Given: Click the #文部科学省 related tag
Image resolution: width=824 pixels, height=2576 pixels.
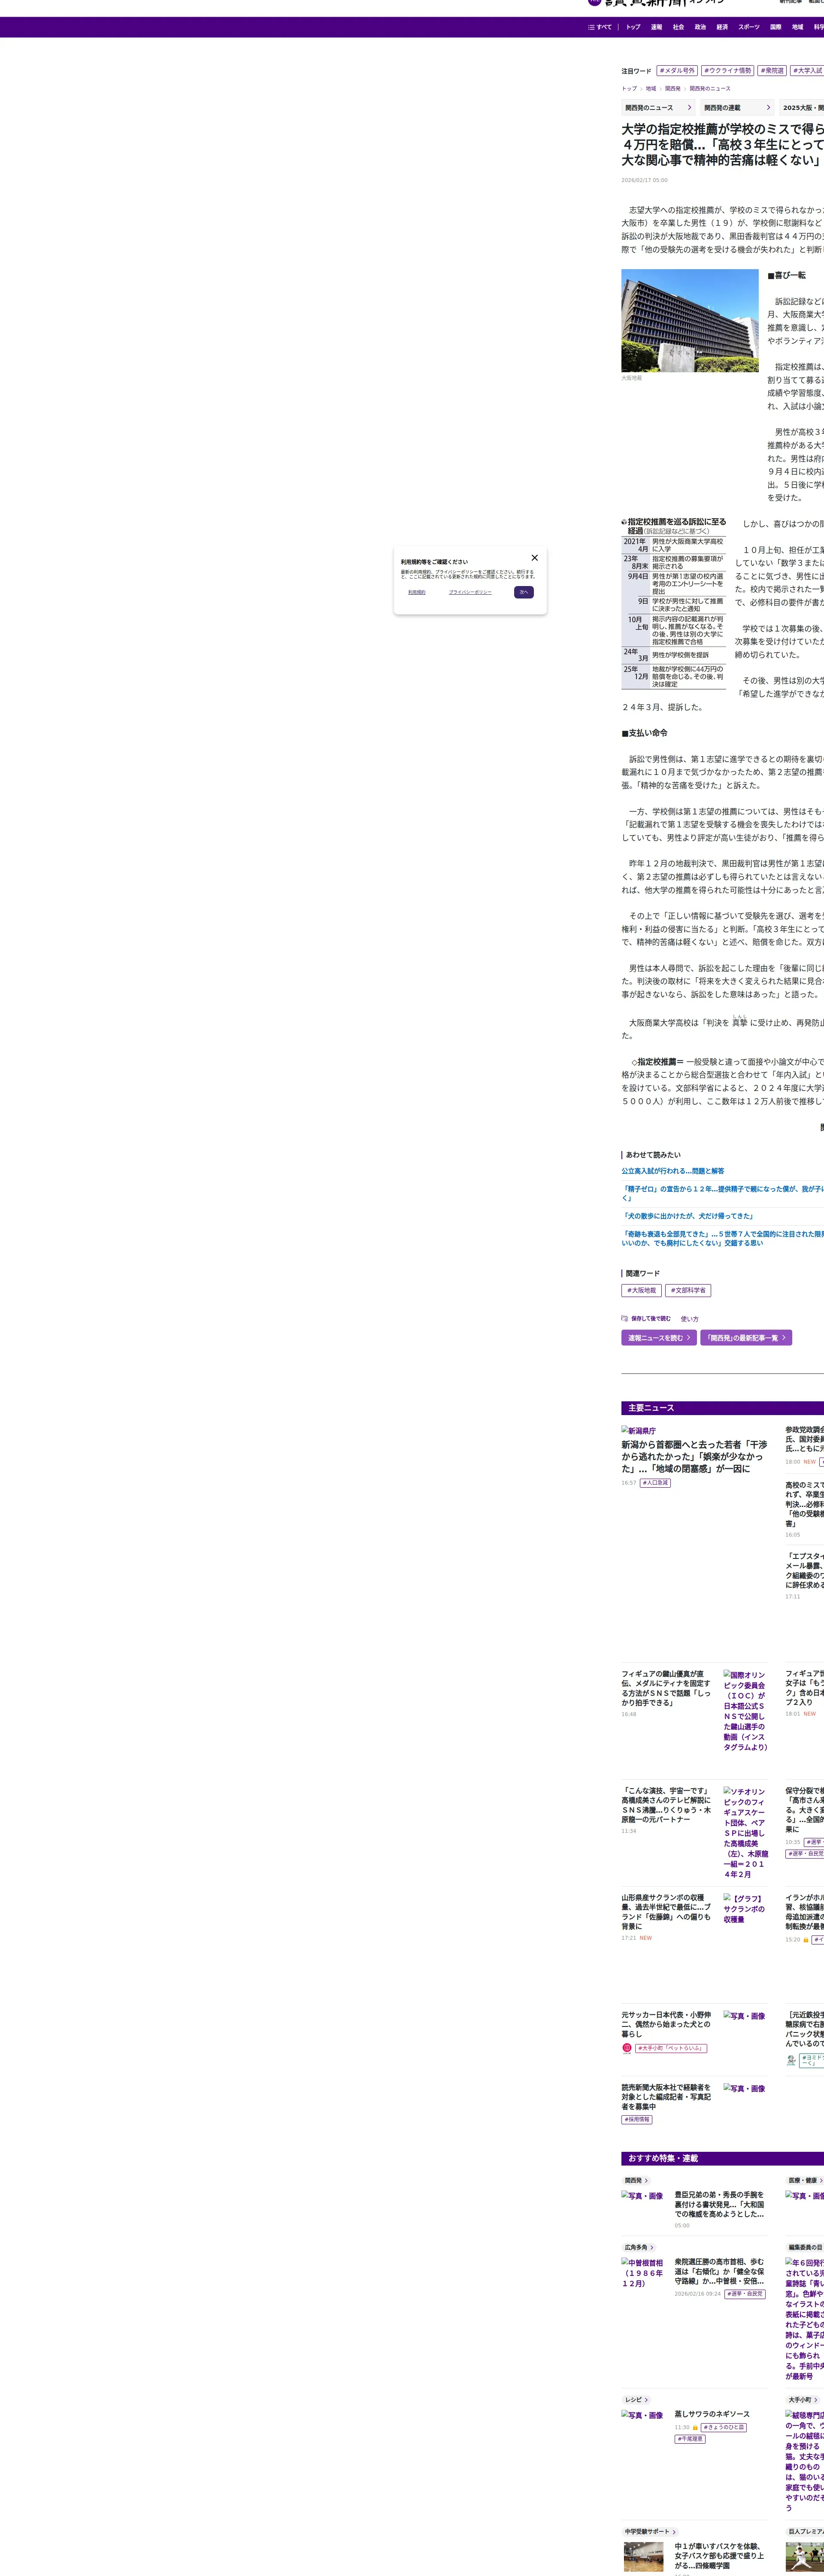Looking at the screenshot, I should tap(688, 1290).
